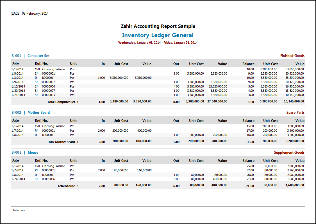Image resolution: width=316 pixels, height=224 pixels.
Task: Select Mother Board balance value 3,400,000.00
Action: pyautogui.click(x=295, y=131)
